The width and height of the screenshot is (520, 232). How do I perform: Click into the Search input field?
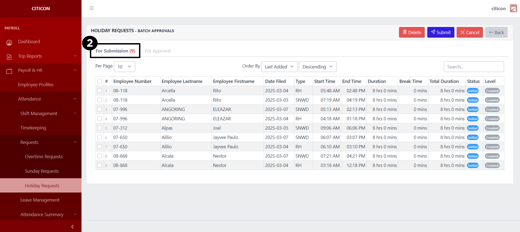[474, 67]
